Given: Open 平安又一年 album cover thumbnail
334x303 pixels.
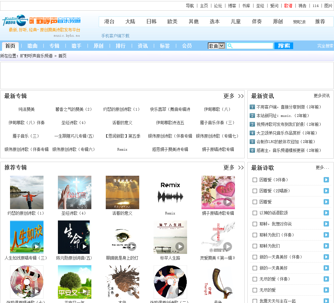Looking at the screenshot, I should tap(75, 282).
